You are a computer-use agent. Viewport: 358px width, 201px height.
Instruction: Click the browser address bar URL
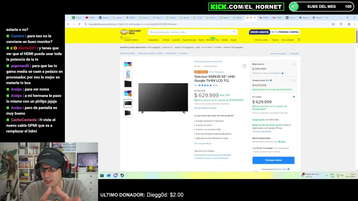(133, 24)
